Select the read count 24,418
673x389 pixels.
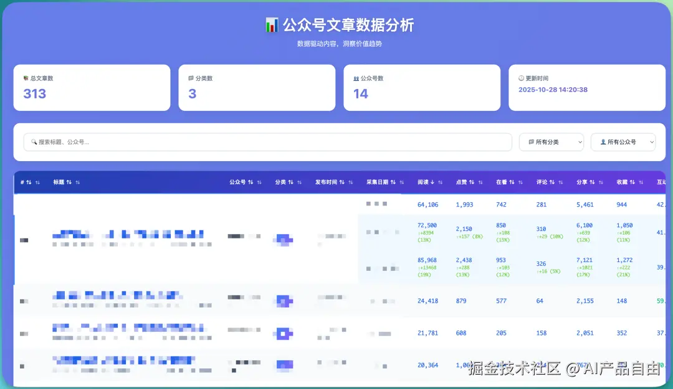coord(428,301)
